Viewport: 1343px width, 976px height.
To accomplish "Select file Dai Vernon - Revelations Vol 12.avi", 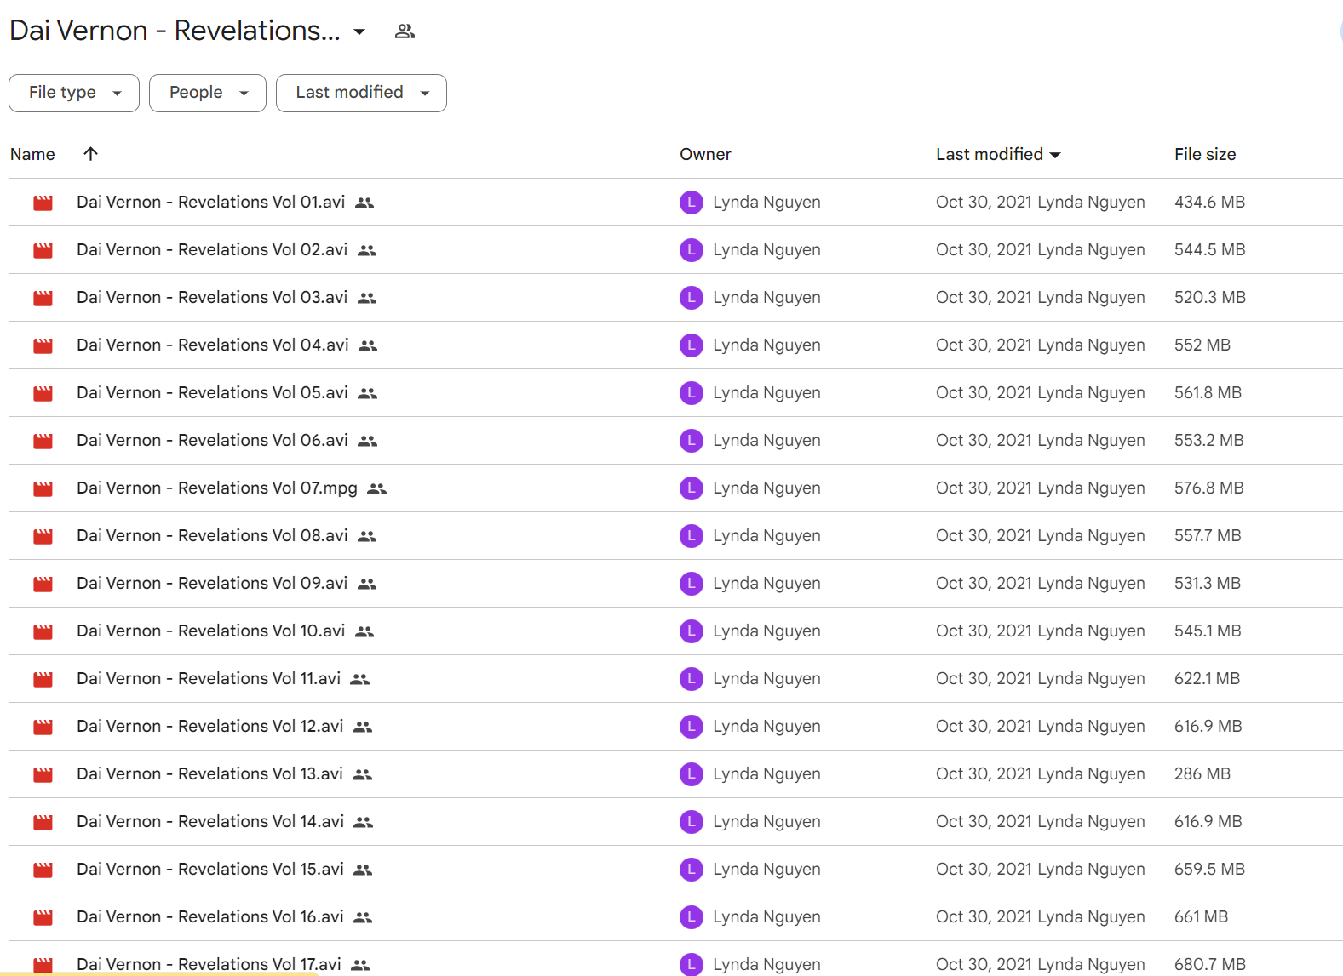I will pyautogui.click(x=209, y=727).
